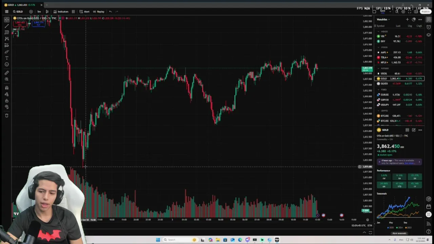Select the ruler measure tool
The width and height of the screenshot is (434, 244).
(6, 73)
